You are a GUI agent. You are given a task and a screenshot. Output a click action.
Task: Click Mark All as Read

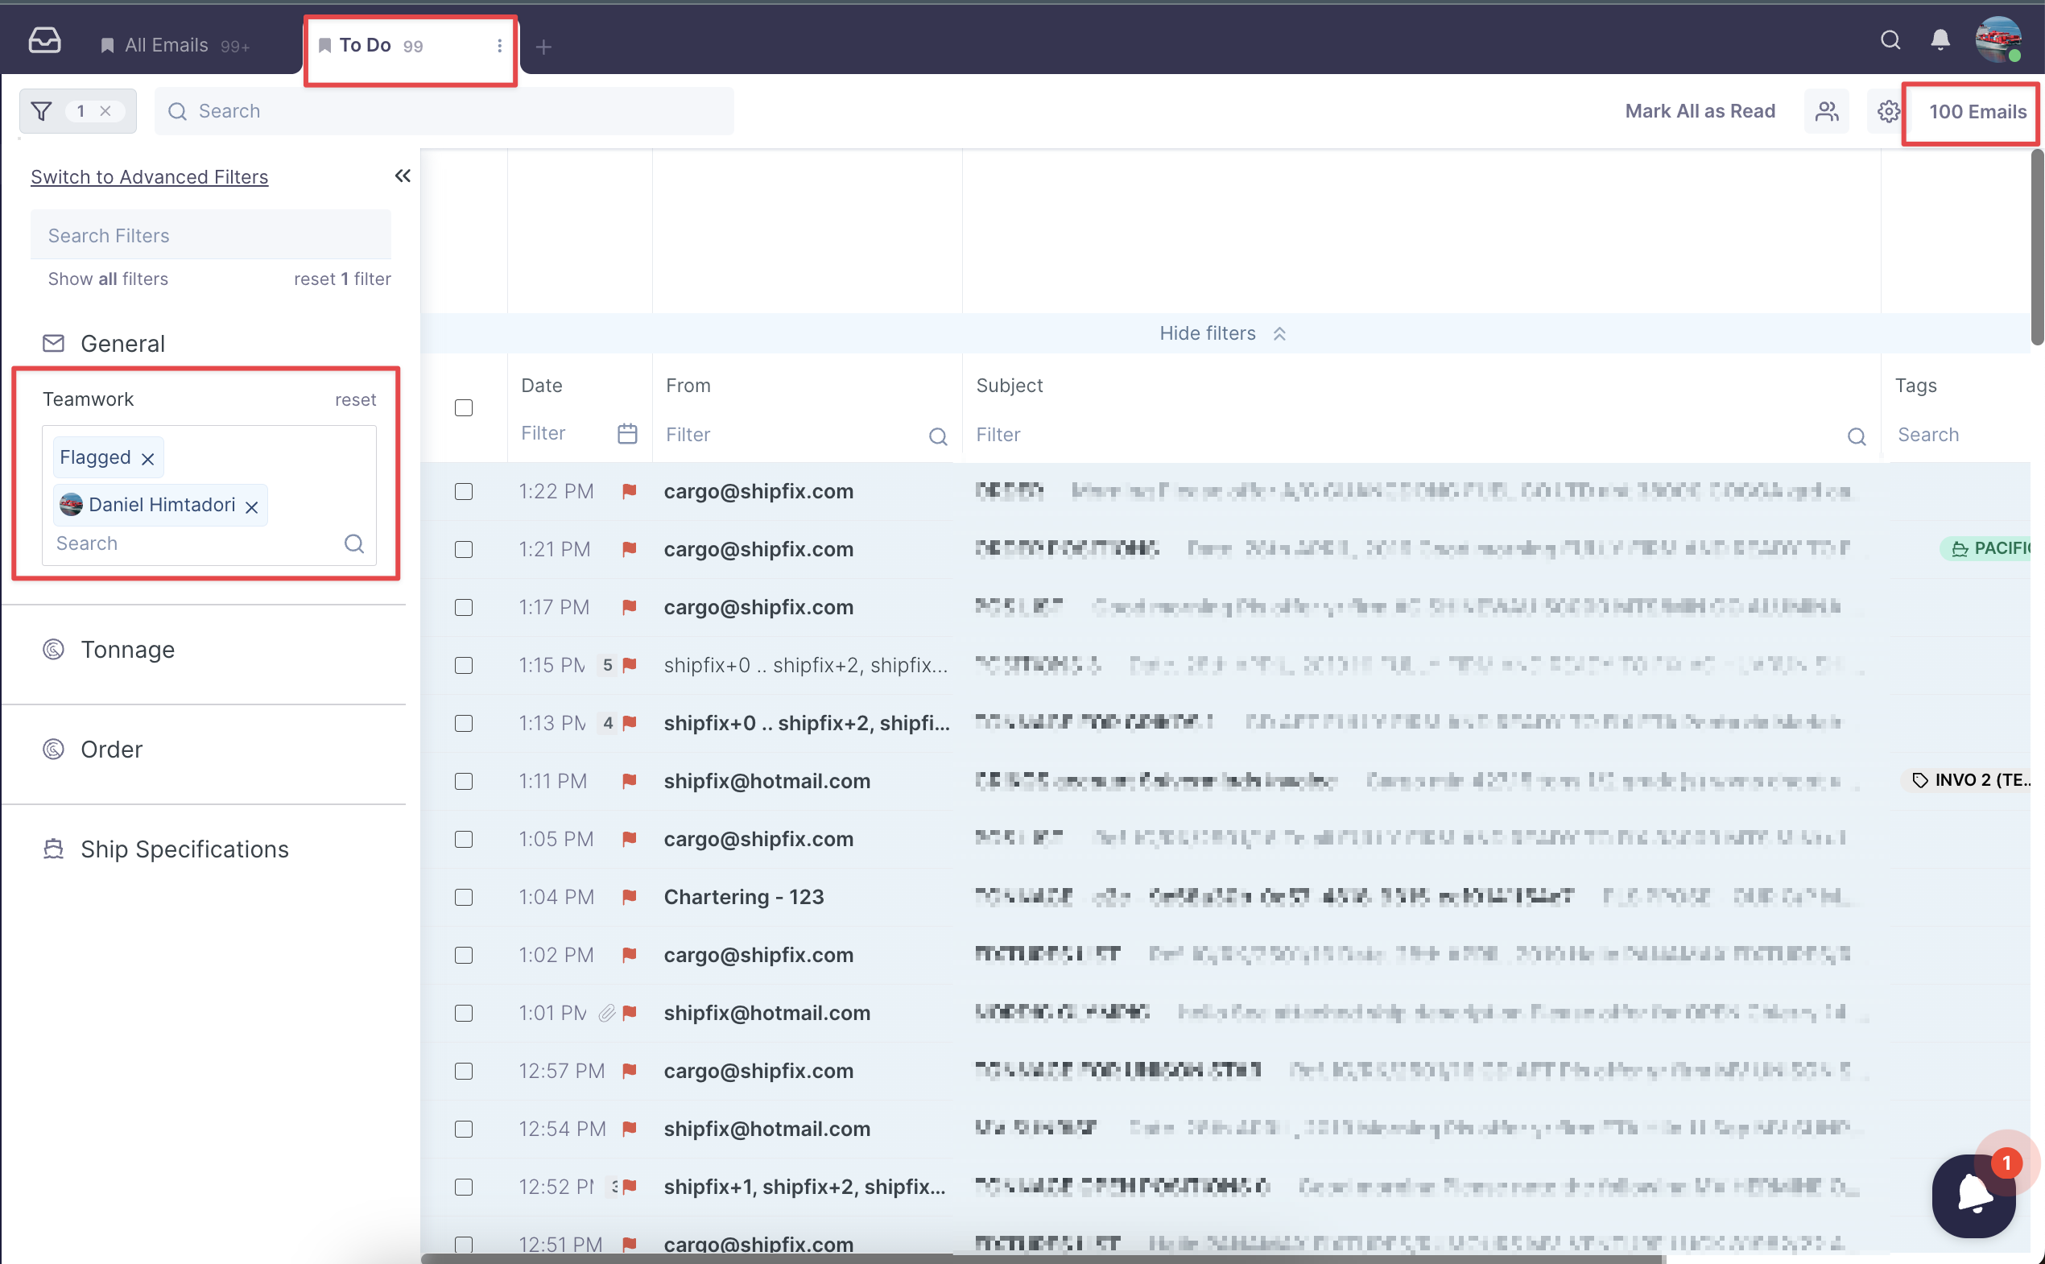coord(1700,111)
